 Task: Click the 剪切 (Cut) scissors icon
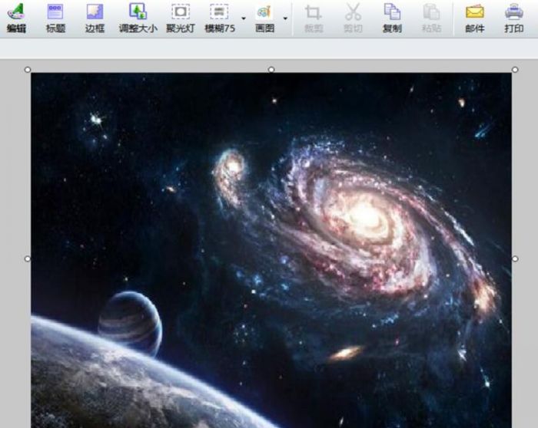(353, 18)
